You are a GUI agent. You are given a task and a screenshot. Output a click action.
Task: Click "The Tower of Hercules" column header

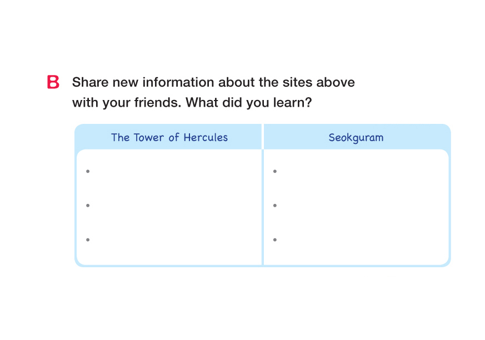point(169,137)
